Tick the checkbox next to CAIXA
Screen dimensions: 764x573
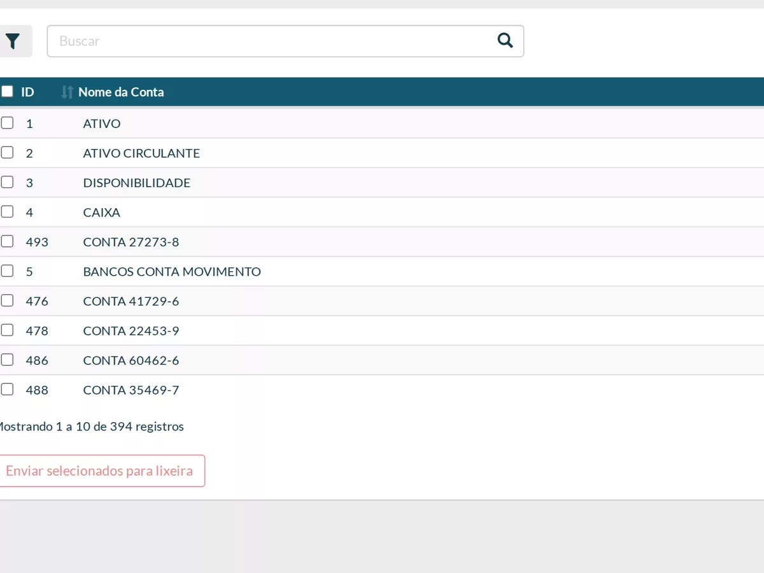(x=7, y=212)
